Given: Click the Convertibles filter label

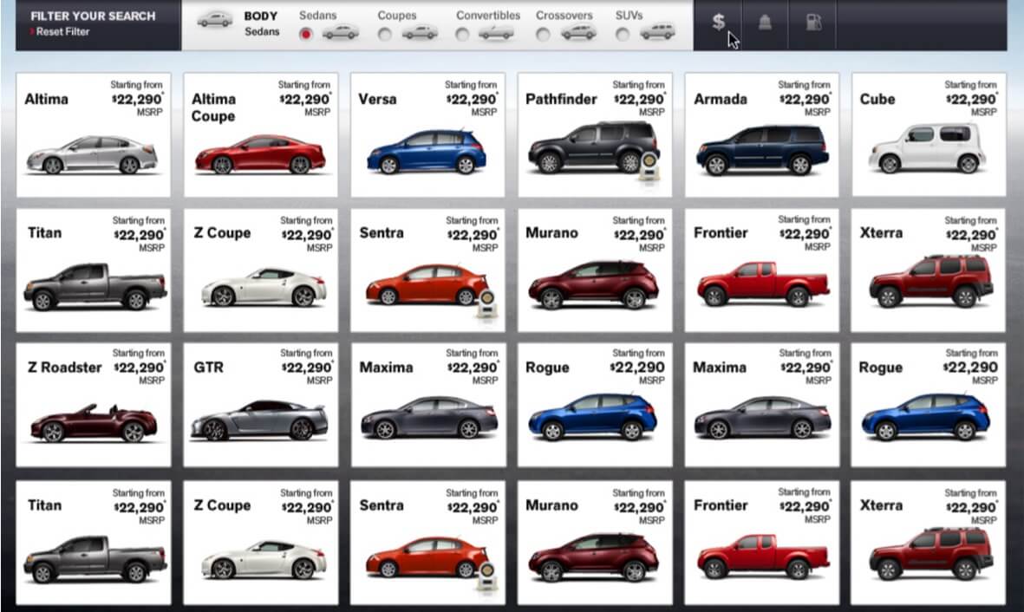Looking at the screenshot, I should pyautogui.click(x=488, y=15).
